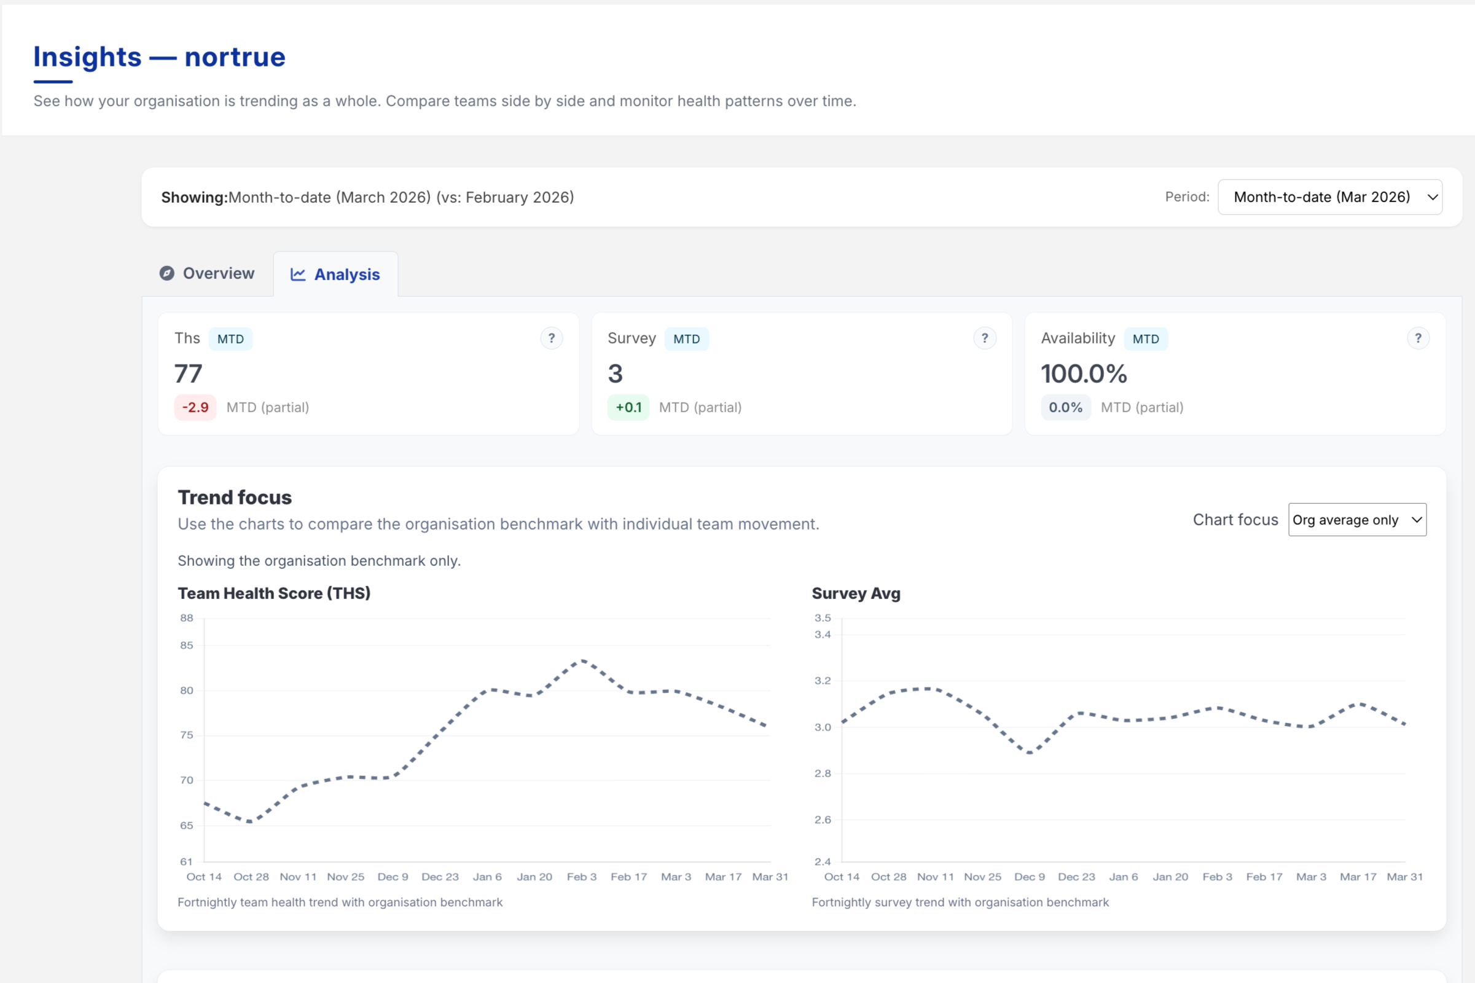The height and width of the screenshot is (983, 1475).
Task: Click the Ths card help icon
Action: point(551,339)
